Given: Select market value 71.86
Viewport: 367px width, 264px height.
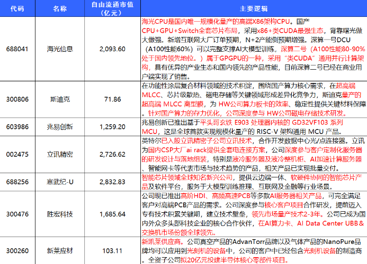Looking at the screenshot, I should coord(113,99).
